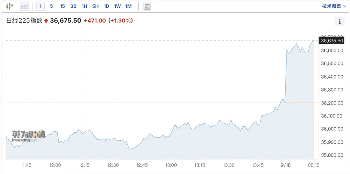Switch to candlestick chart type icon
The height and width of the screenshot is (174, 350).
(x=10, y=6)
